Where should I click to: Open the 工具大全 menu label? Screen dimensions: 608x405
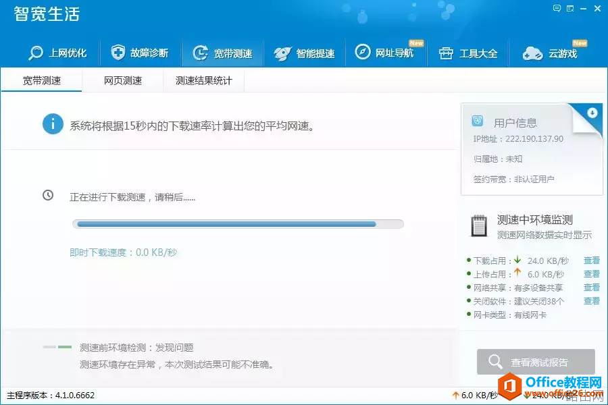click(x=478, y=53)
